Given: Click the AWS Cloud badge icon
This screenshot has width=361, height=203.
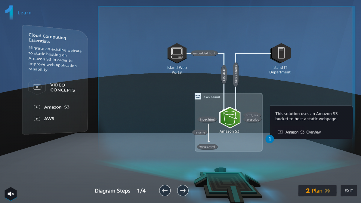Looking at the screenshot, I should [x=198, y=96].
